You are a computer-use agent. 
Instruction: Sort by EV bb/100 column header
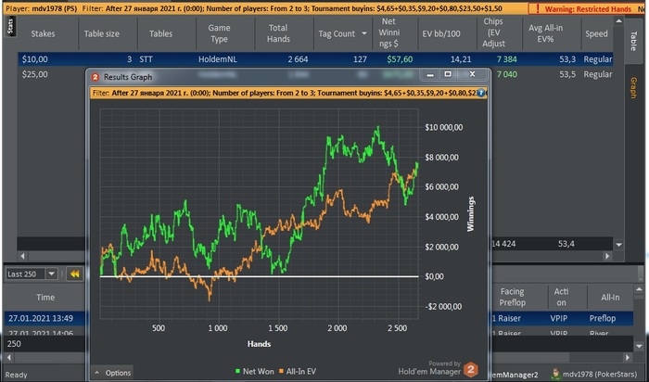coord(440,33)
